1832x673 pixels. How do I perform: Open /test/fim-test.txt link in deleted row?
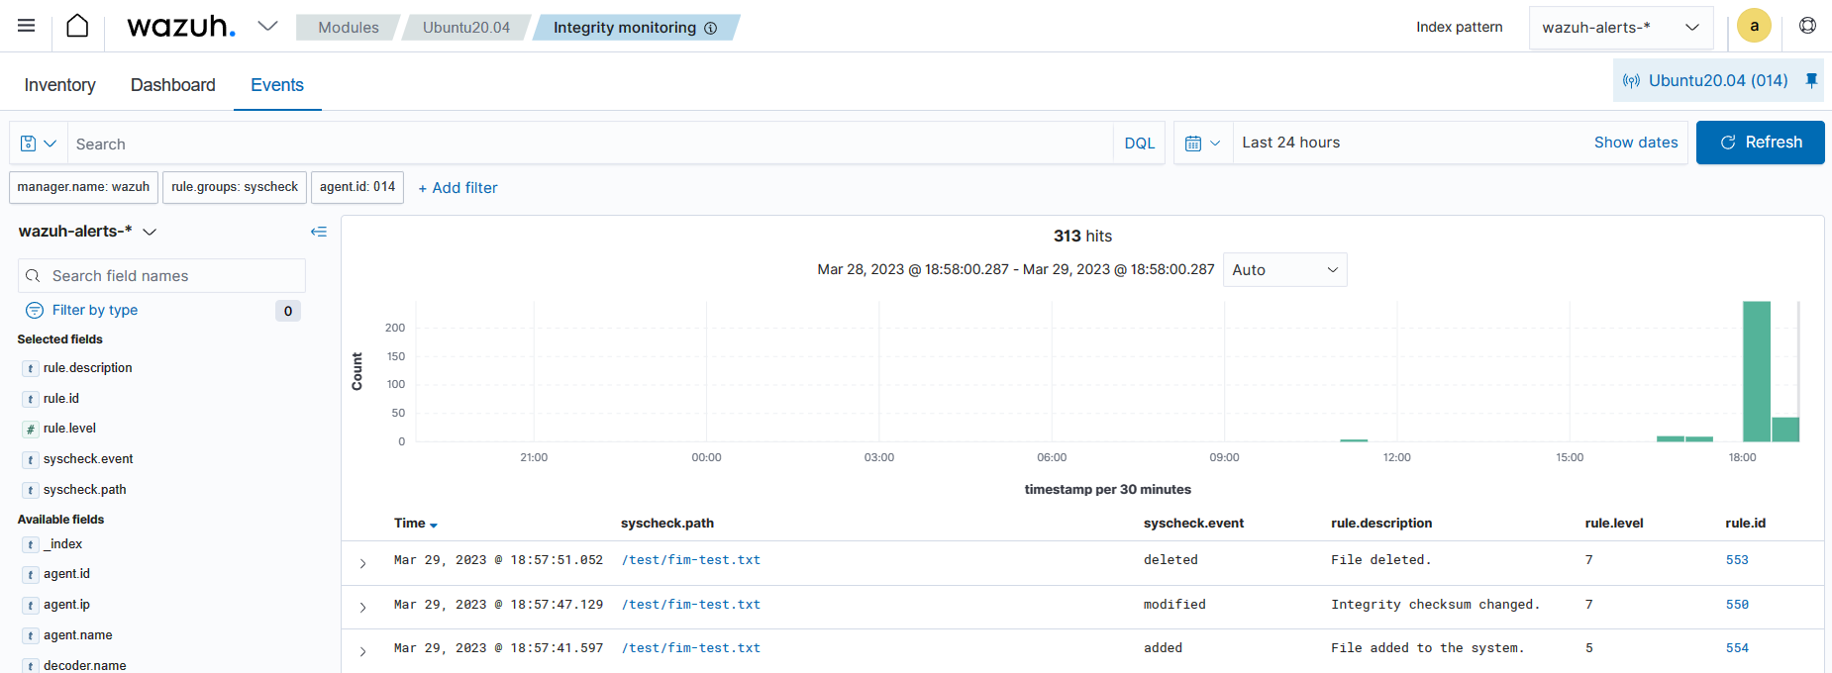point(691,560)
